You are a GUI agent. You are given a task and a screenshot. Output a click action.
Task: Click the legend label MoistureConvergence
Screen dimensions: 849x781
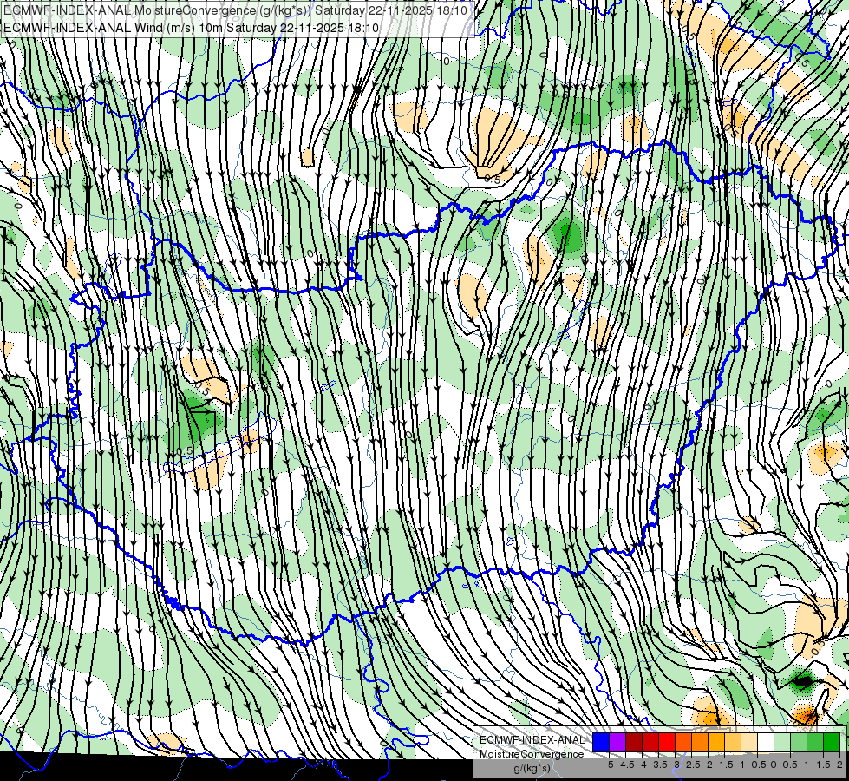pos(532,754)
